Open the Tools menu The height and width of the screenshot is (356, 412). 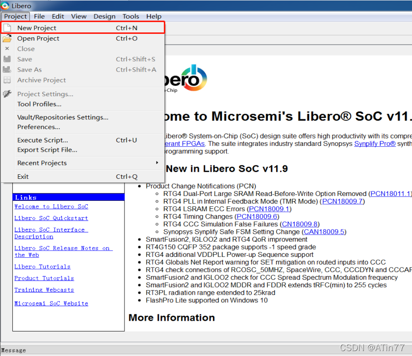click(130, 16)
